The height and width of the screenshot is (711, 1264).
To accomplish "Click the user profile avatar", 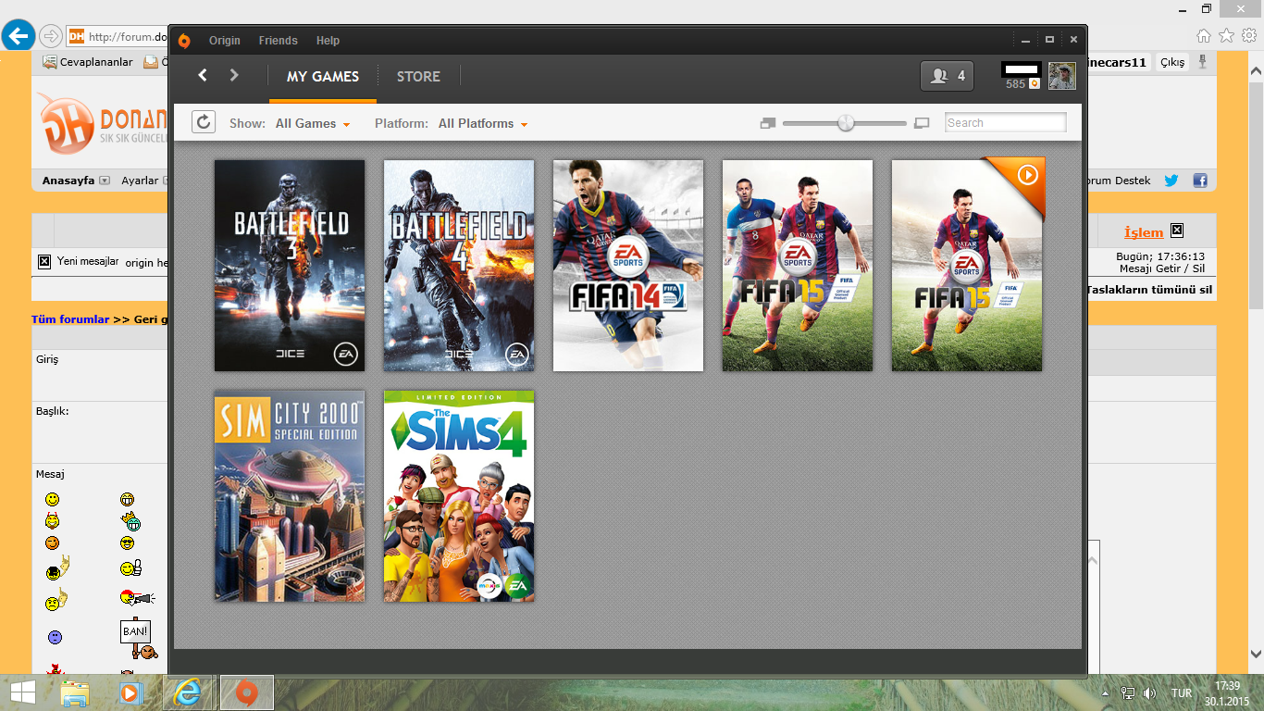I will click(1061, 76).
